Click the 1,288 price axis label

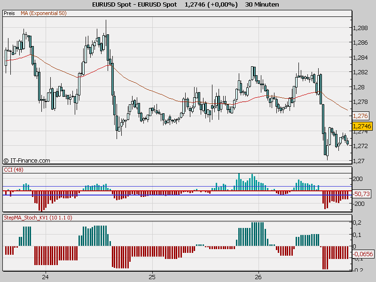tap(360, 28)
